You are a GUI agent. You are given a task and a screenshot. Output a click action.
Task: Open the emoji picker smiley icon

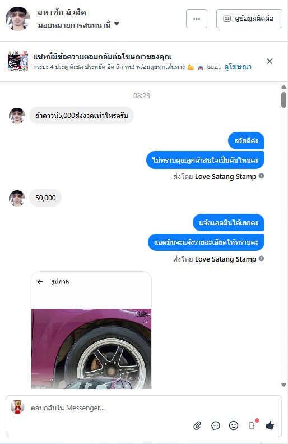[x=234, y=425]
